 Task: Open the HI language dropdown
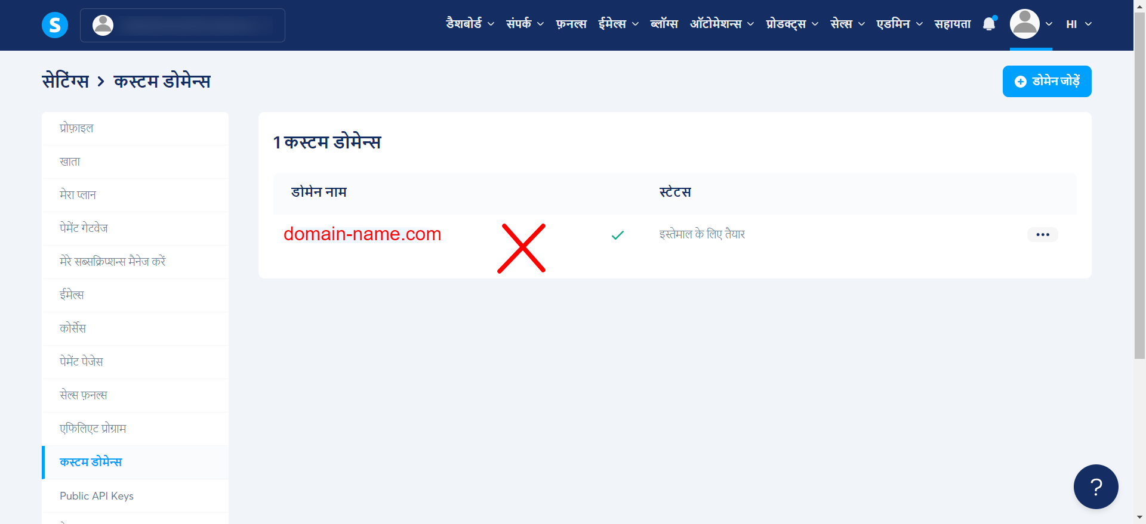tap(1079, 24)
